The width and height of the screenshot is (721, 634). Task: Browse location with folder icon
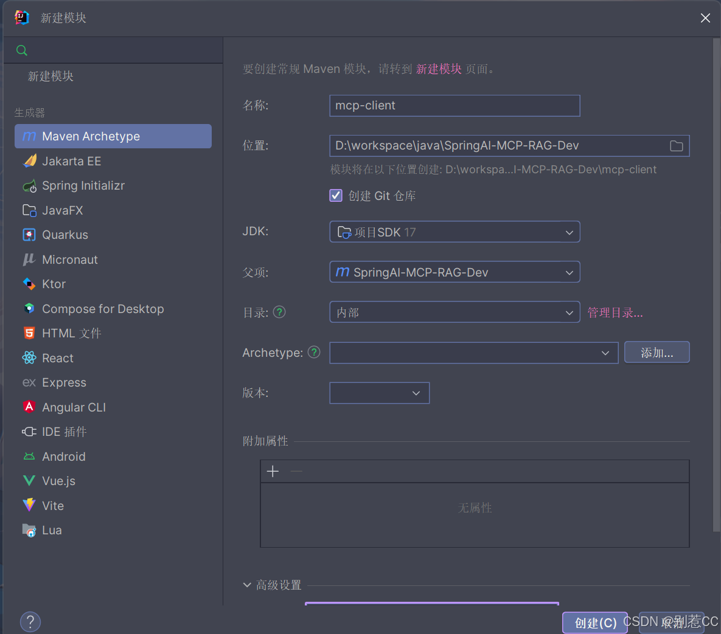click(x=676, y=146)
